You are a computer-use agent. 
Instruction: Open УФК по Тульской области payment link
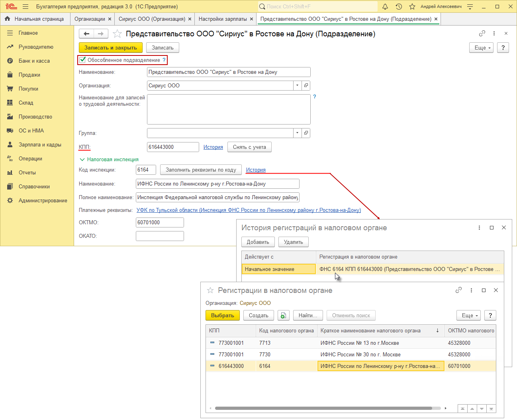[x=249, y=210]
